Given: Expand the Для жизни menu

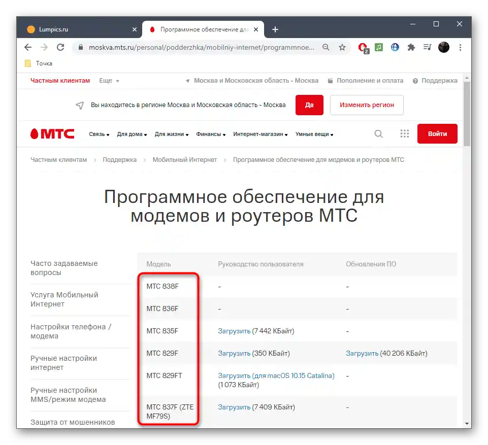Looking at the screenshot, I should pos(172,134).
